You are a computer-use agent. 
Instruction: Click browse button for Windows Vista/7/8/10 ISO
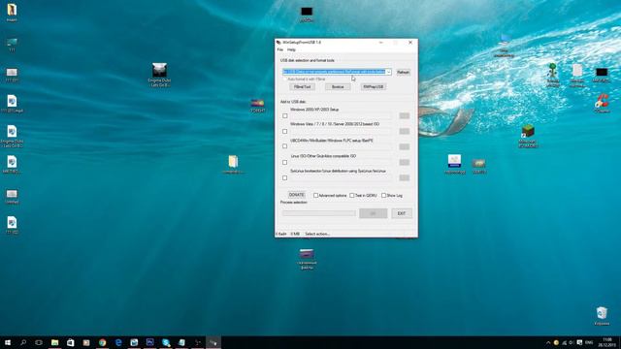tap(405, 132)
